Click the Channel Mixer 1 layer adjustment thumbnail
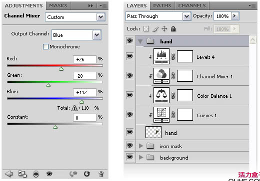This screenshot has height=181, width=260. click(x=161, y=76)
